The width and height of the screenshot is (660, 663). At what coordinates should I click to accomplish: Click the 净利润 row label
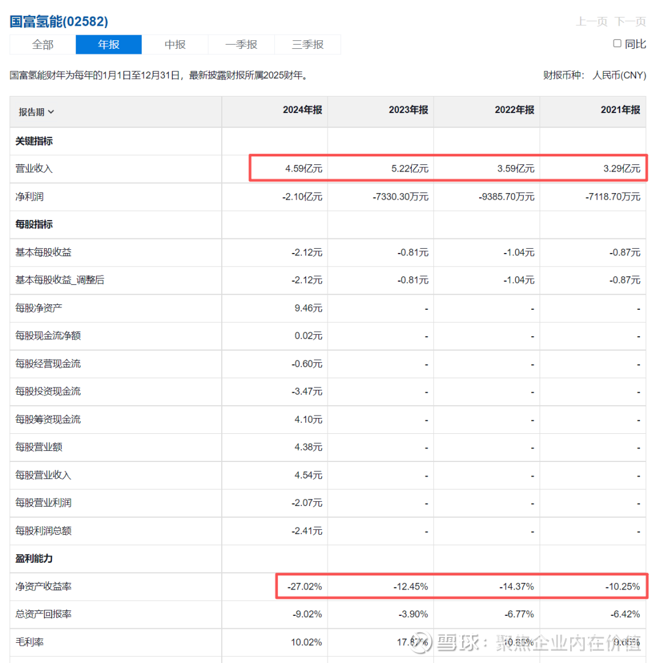pos(29,197)
